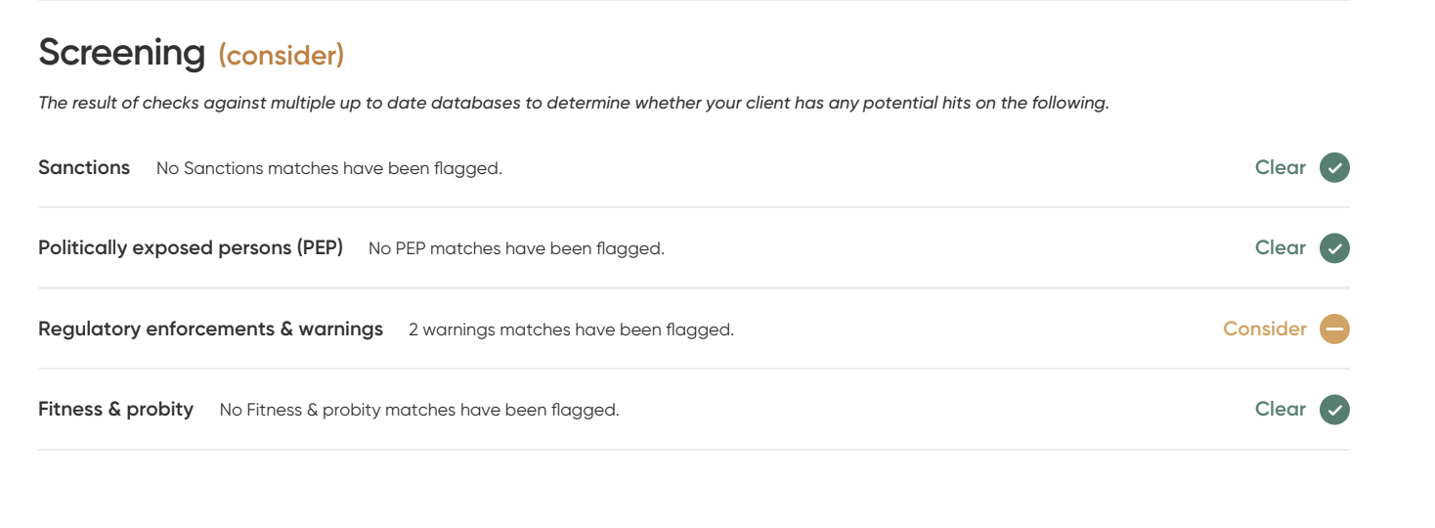
Task: Open Regulatory enforcements & warnings row
Action: 694,330
